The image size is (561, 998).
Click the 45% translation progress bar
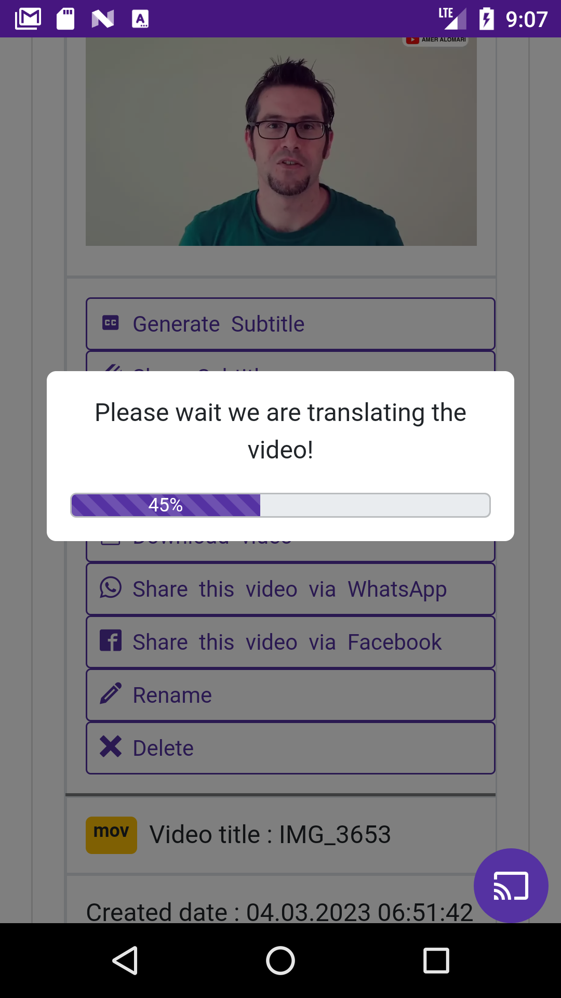pyautogui.click(x=280, y=505)
